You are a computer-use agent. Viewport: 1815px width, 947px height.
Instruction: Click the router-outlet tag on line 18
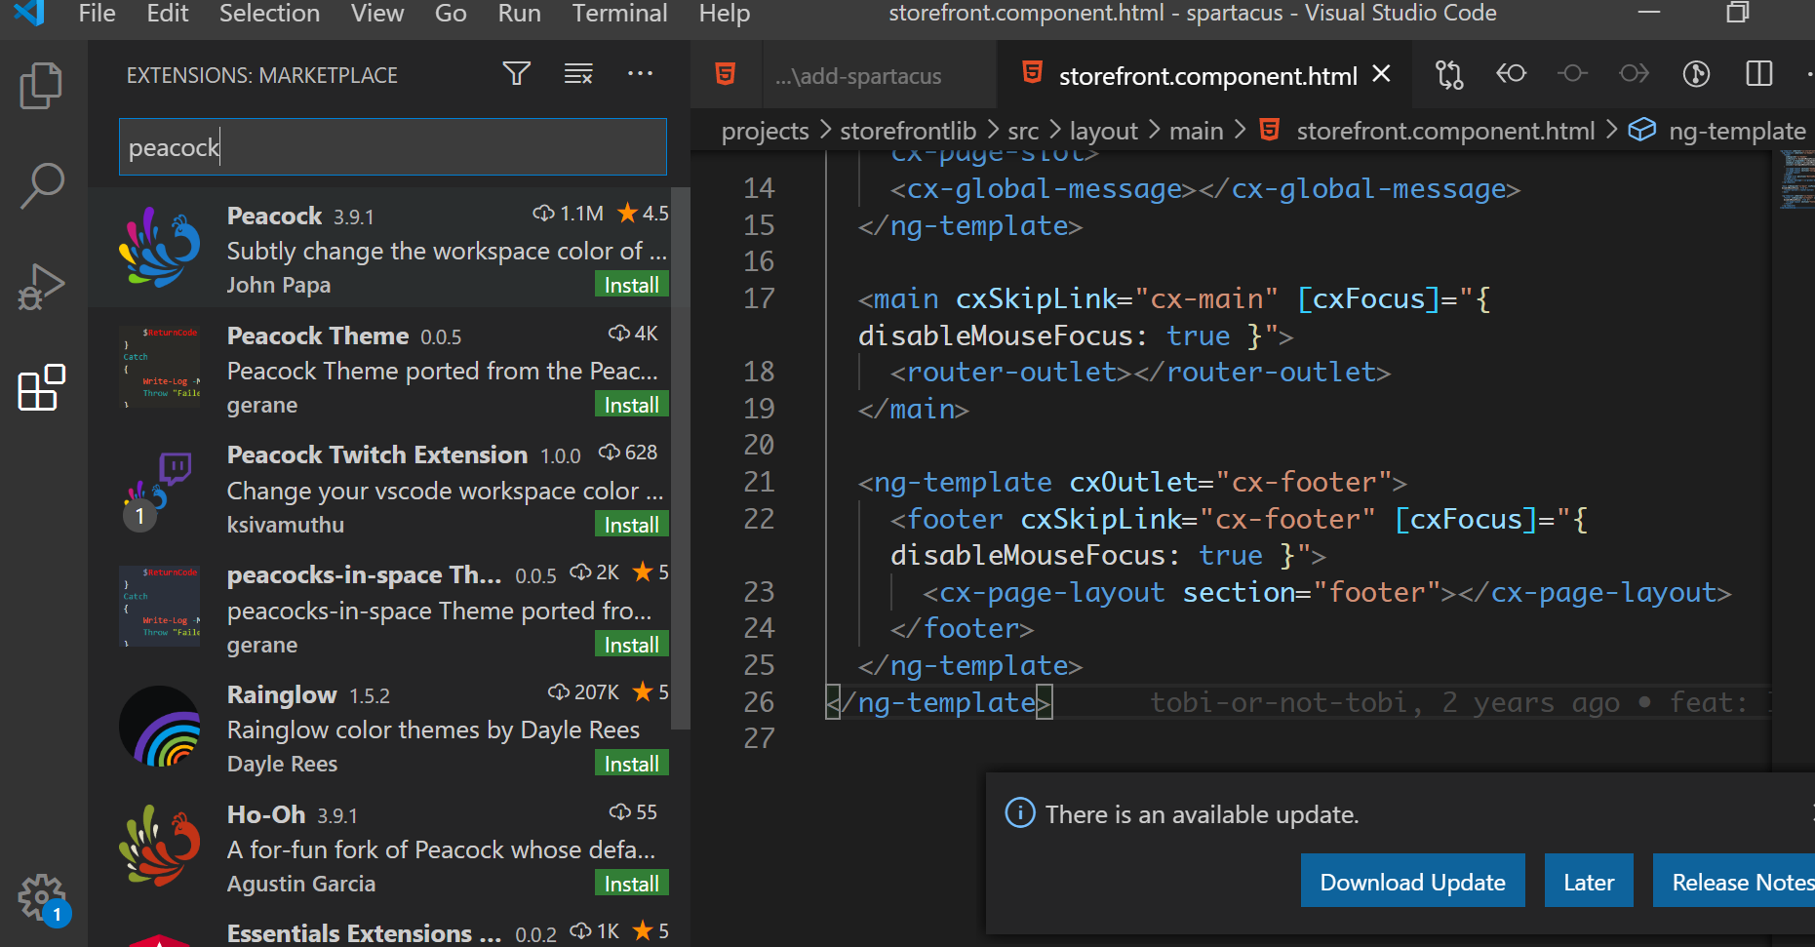(x=1140, y=372)
